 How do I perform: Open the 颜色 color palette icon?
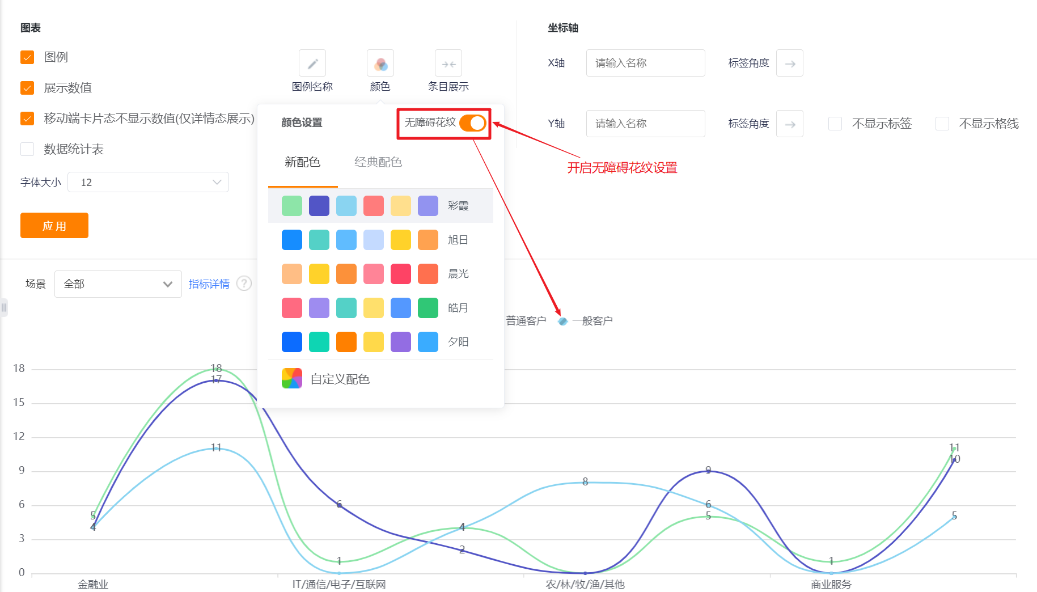click(x=380, y=64)
